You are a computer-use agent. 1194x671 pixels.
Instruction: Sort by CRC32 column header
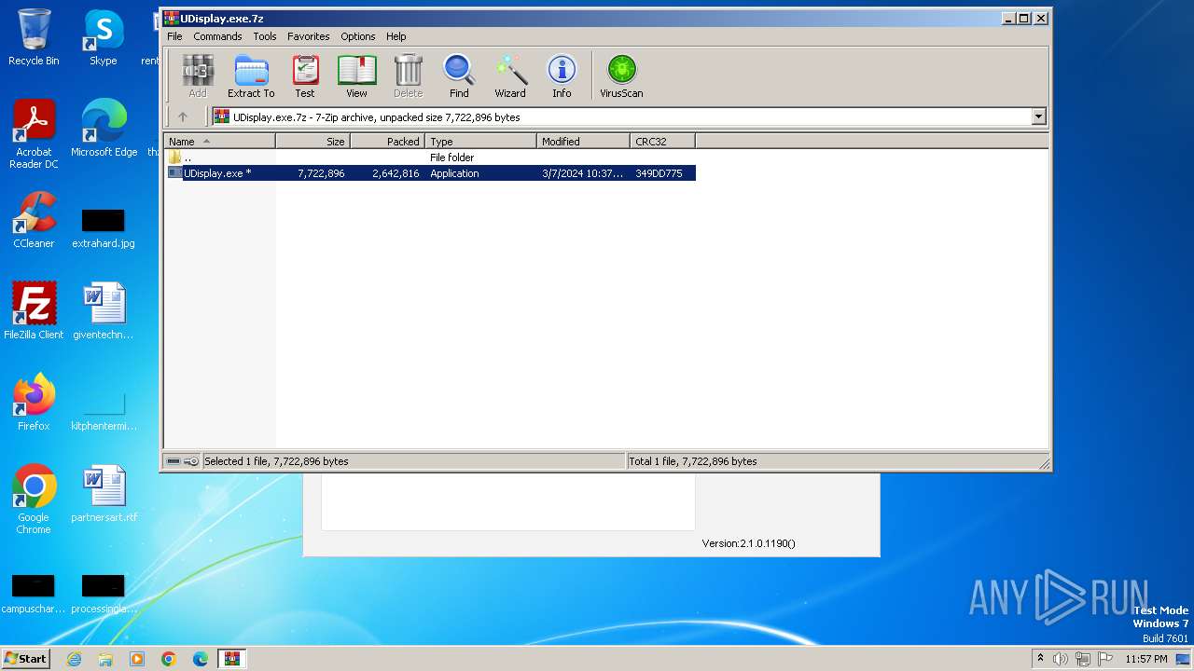pos(662,141)
